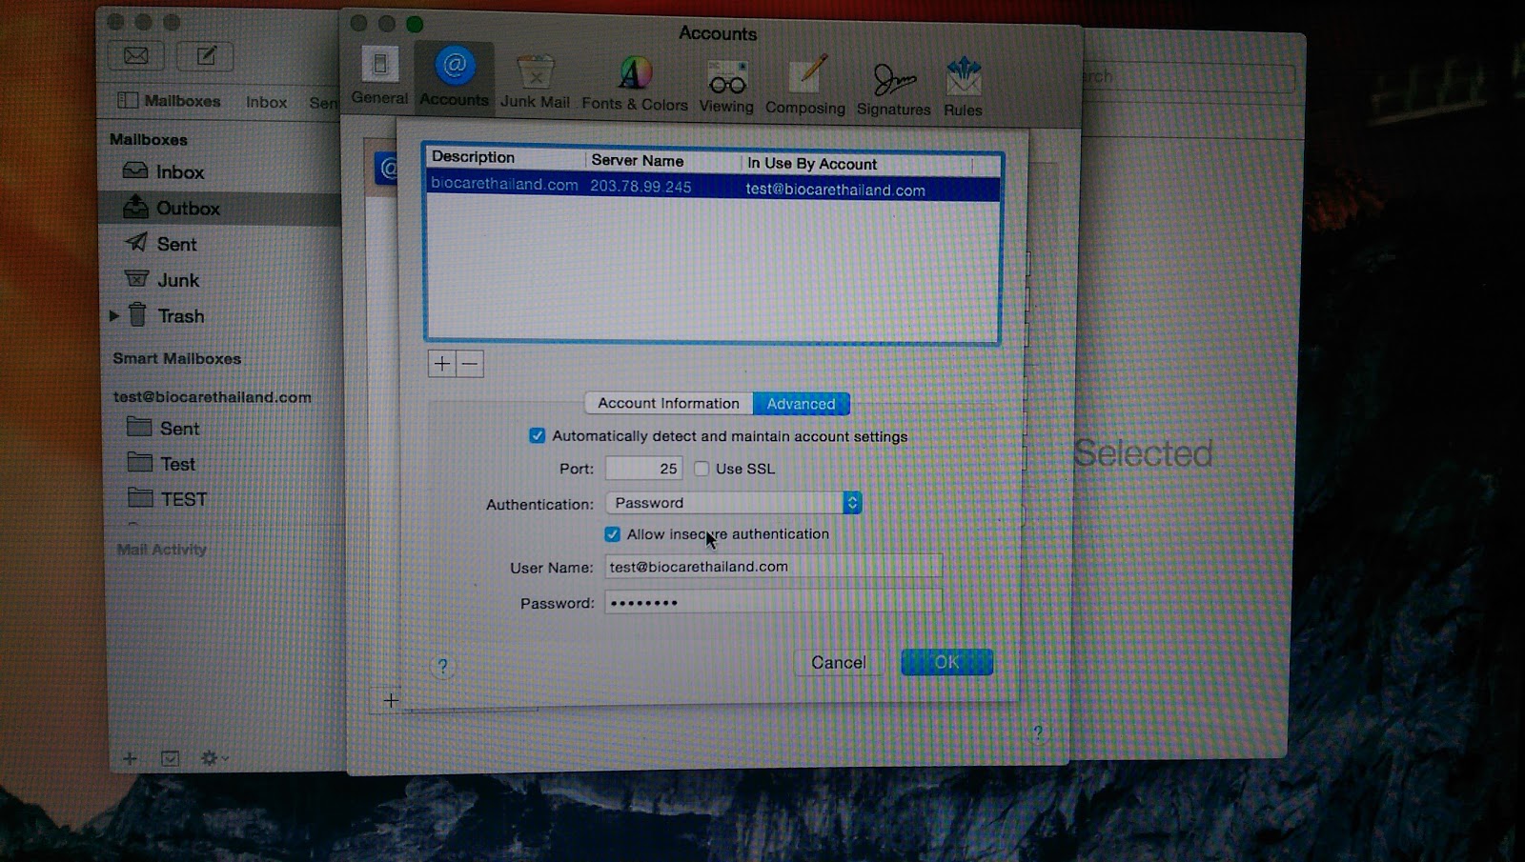Click the compose new message icon
This screenshot has height=862, width=1525.
[x=206, y=56]
